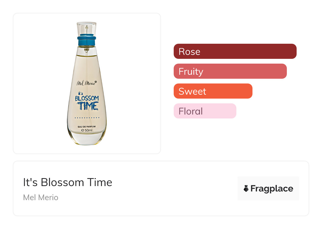Click the EAU DE PARFUM text on bottle
Image resolution: width=322 pixels, height=229 pixels.
87,126
